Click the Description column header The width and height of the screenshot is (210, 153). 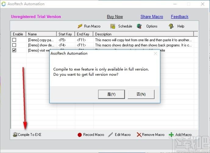click(144, 34)
